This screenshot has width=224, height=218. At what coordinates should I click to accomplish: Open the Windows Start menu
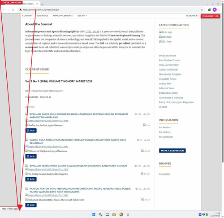click(x=94, y=214)
